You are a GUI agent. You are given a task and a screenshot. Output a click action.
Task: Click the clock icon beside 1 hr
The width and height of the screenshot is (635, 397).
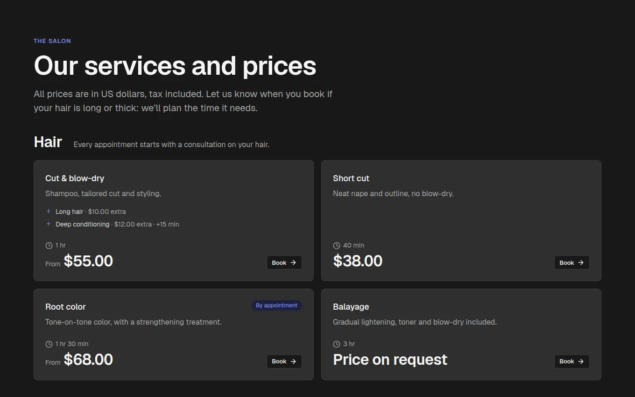49,246
